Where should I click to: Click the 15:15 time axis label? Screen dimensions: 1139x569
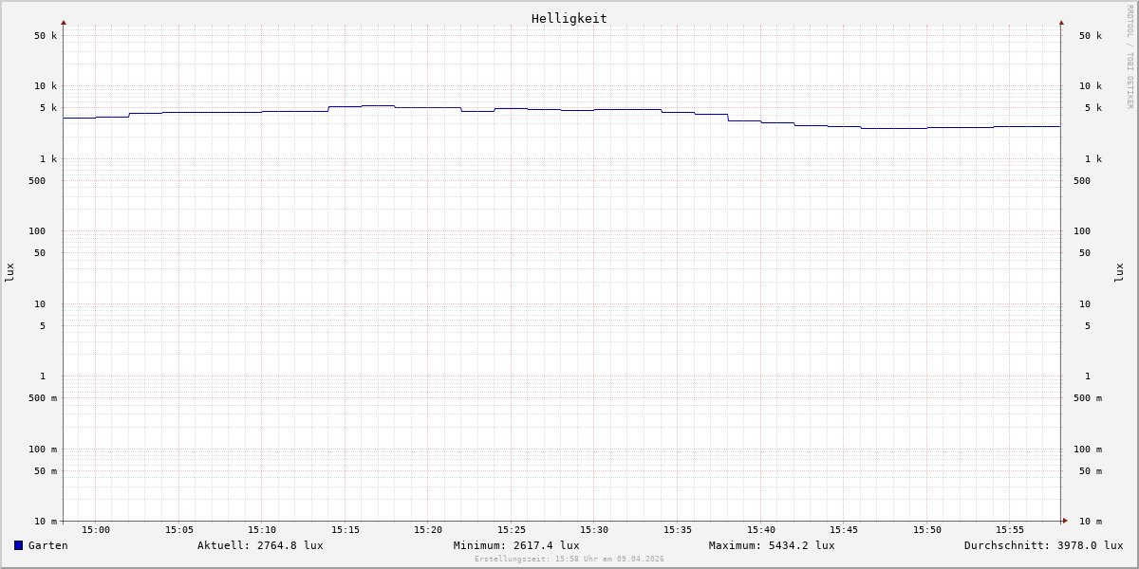[x=345, y=529]
